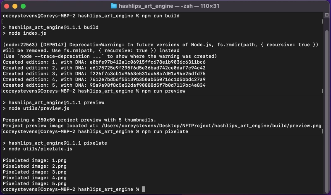Minimize the window using the yellow button

pyautogui.click(x=15, y=6)
